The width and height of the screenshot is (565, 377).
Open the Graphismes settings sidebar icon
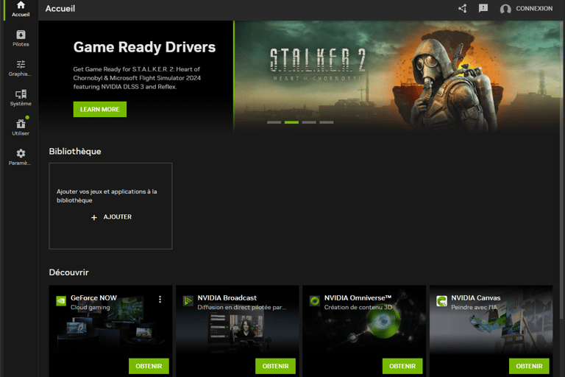(21, 68)
